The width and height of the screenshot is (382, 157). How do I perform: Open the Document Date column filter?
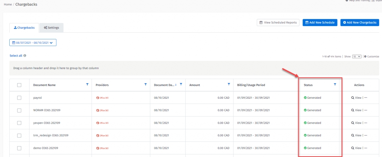pyautogui.click(x=181, y=85)
